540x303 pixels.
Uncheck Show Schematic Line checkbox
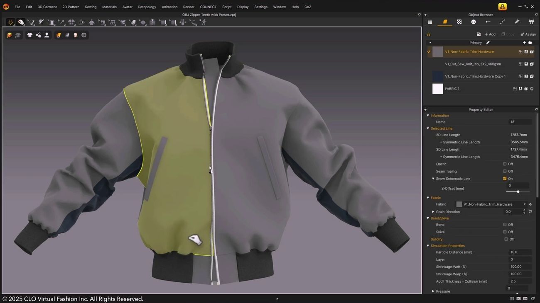point(505,179)
